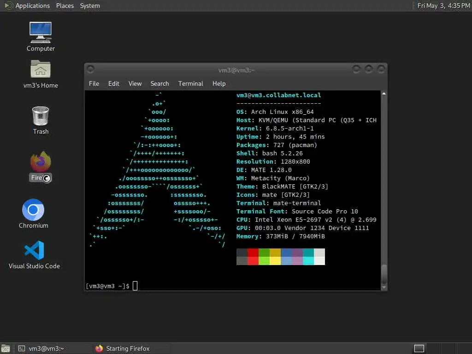Screen dimensions: 472x354
Task: Launch the Chromium desktop icon
Action: 33,213
